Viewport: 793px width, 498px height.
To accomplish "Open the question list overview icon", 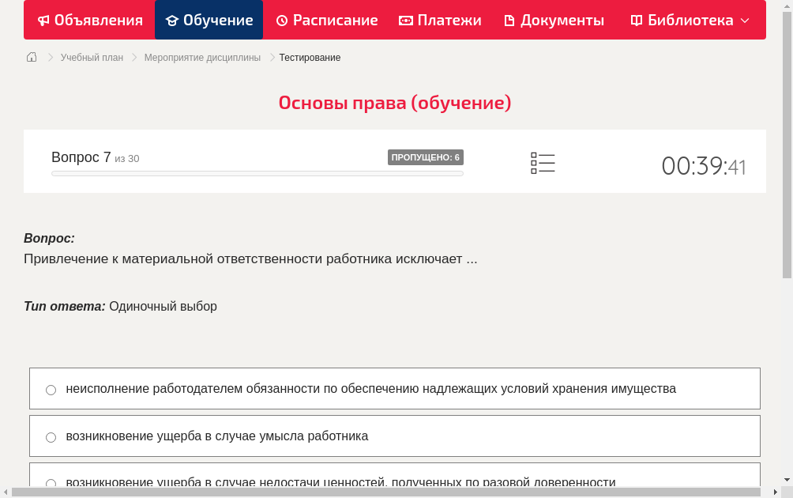I will [543, 162].
